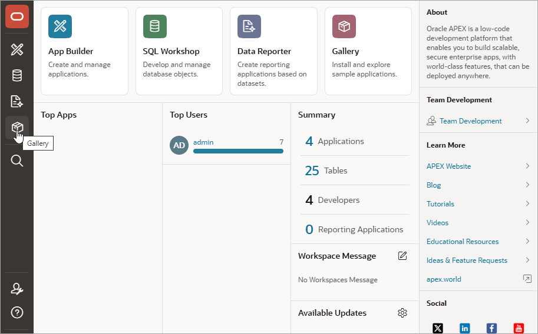Click the Videos row chevron
The width and height of the screenshot is (538, 334).
point(528,222)
